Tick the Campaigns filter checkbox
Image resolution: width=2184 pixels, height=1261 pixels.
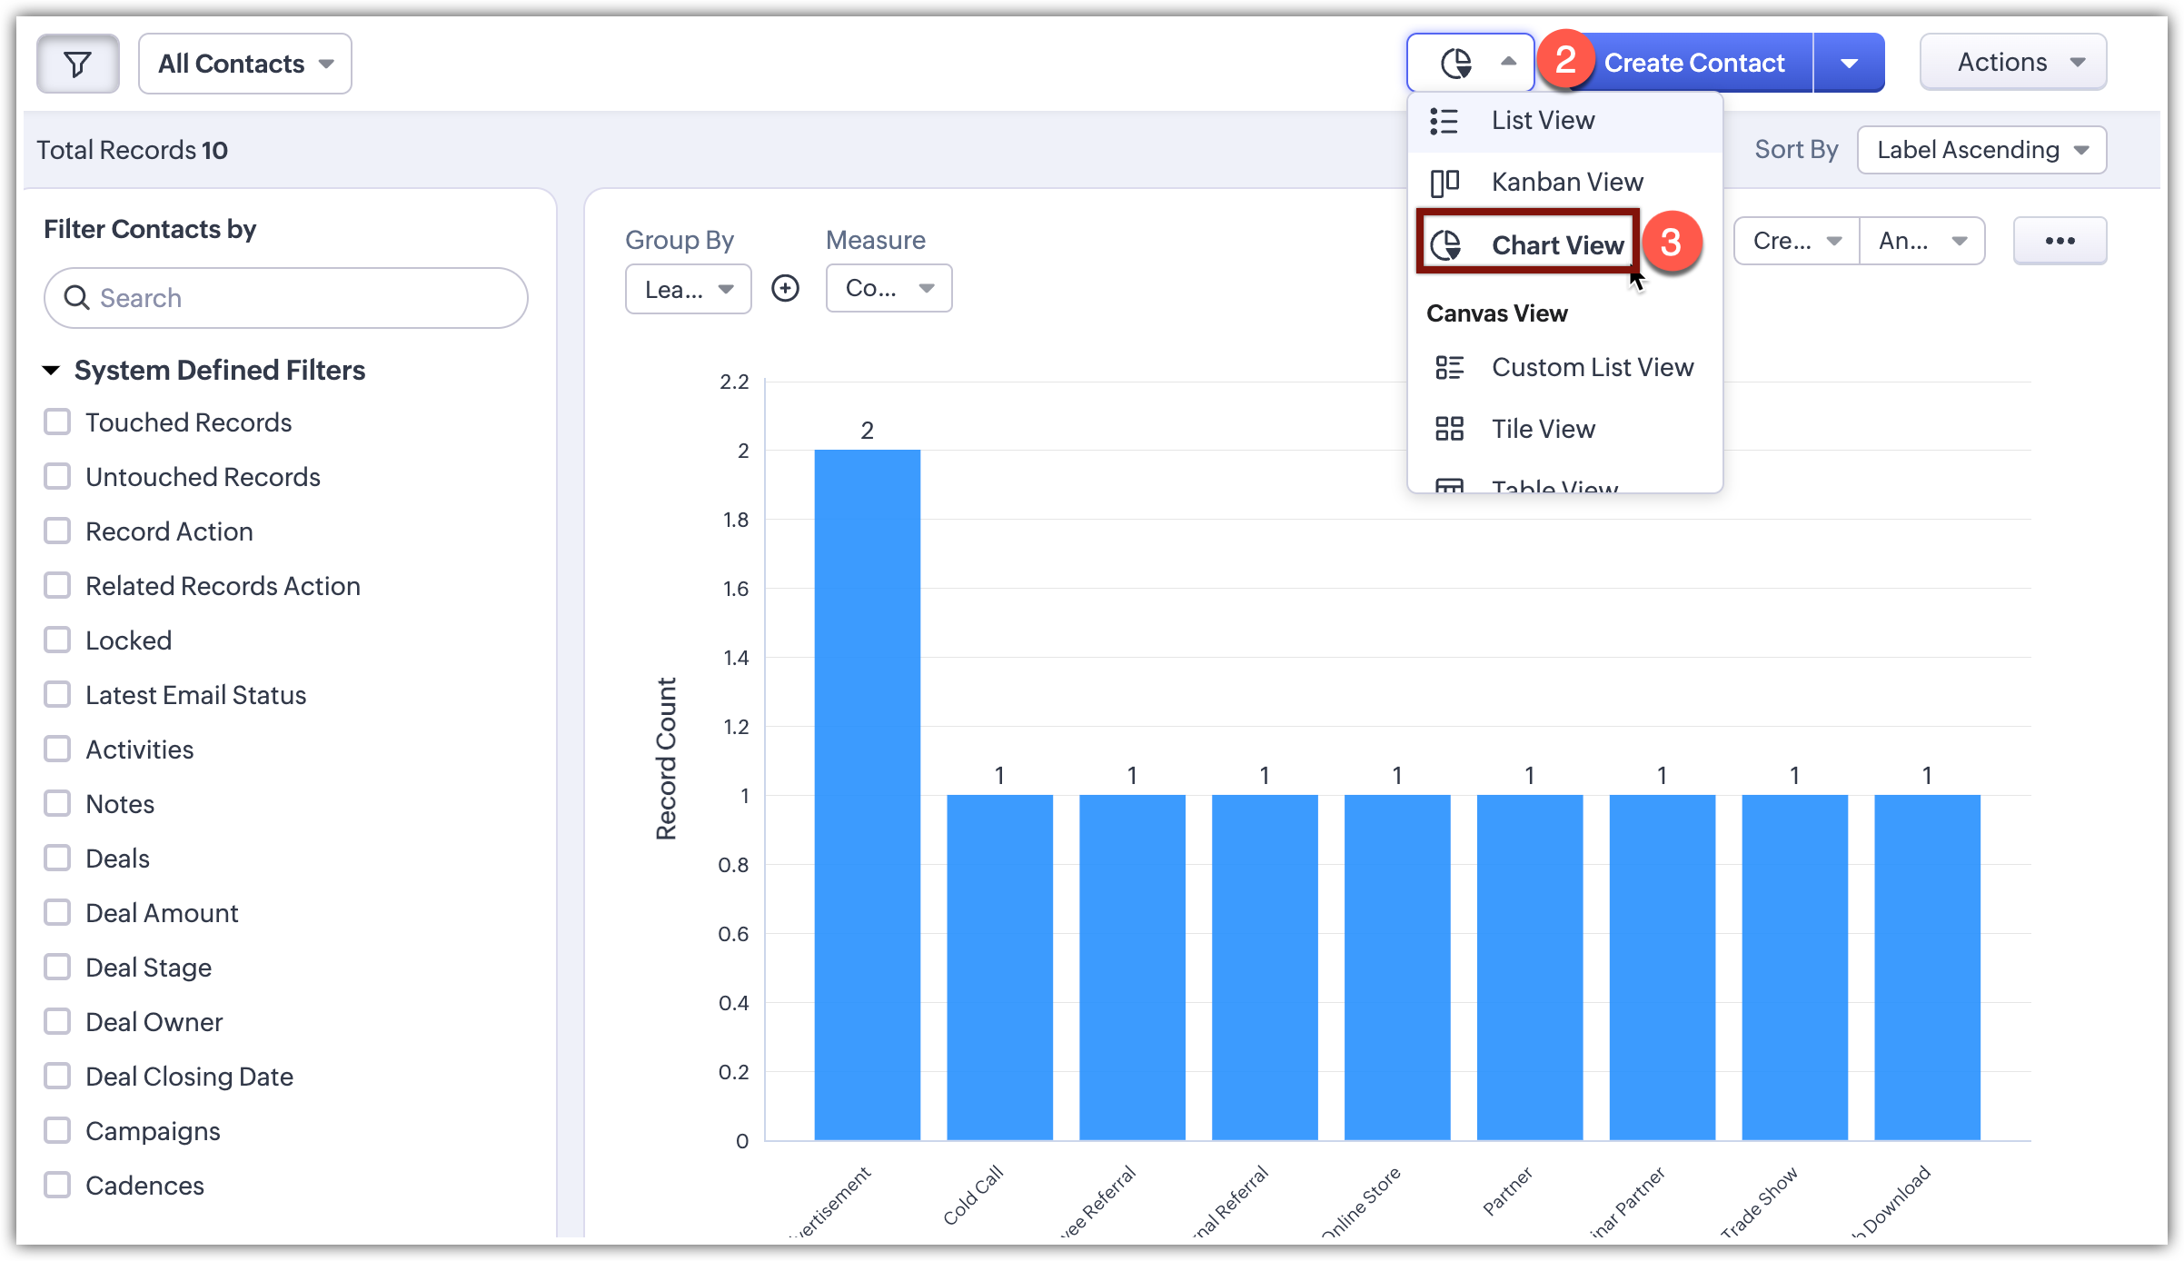(57, 1130)
